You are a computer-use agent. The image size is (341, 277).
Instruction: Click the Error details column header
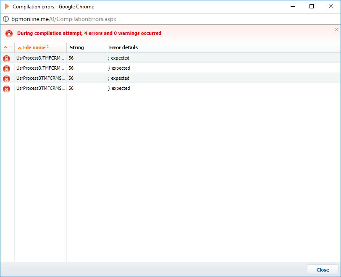(x=223, y=47)
